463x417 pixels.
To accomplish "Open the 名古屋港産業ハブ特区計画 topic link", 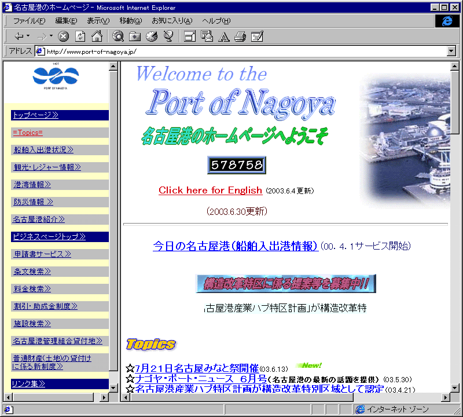I will 259,389.
